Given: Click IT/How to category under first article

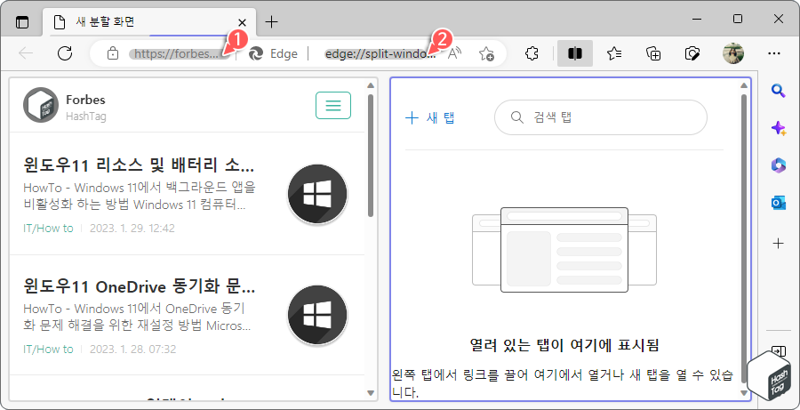Looking at the screenshot, I should (x=49, y=229).
